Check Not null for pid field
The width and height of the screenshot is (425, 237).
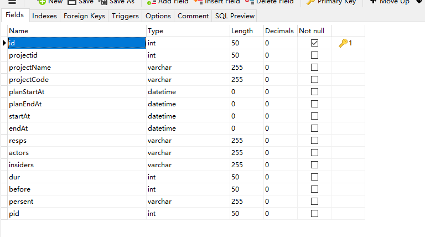click(314, 214)
